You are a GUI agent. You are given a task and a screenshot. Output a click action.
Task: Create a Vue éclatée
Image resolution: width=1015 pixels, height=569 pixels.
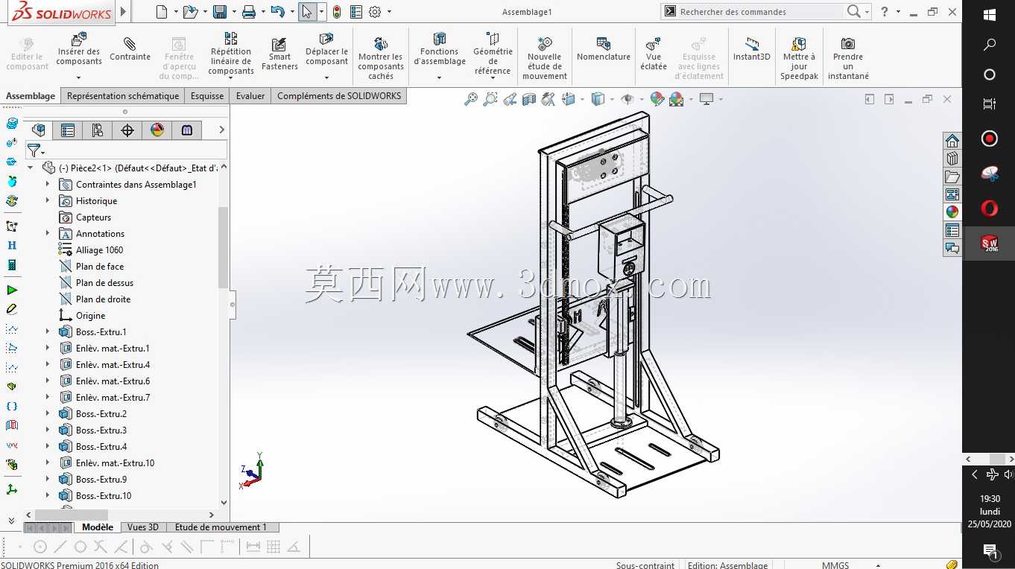654,54
